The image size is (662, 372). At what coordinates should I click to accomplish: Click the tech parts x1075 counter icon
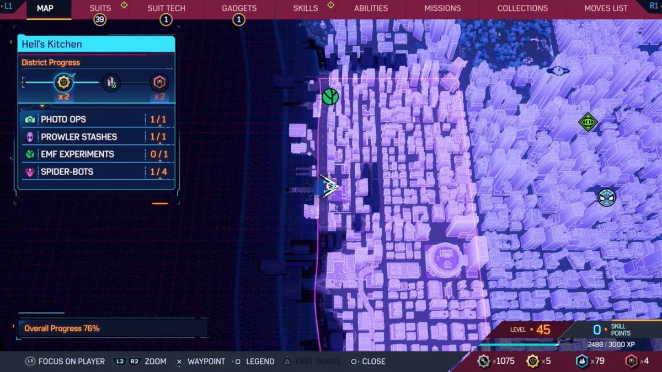[x=483, y=361]
